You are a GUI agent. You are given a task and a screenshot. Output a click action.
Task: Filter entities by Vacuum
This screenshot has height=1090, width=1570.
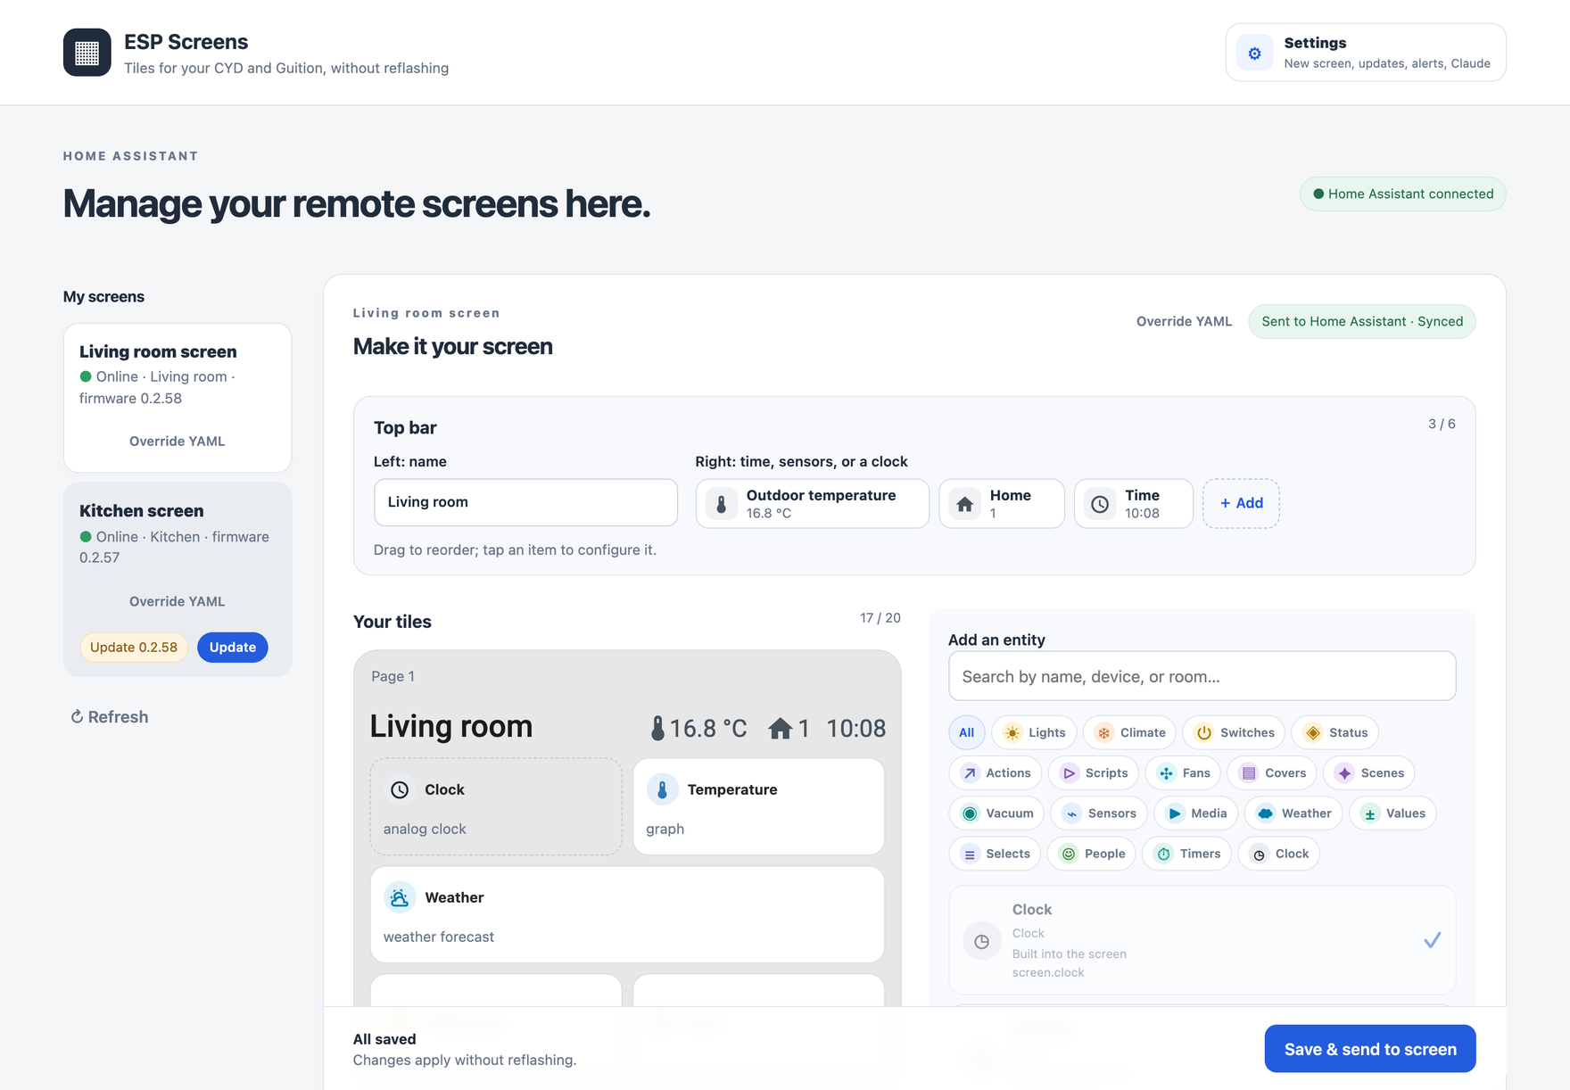click(x=996, y=813)
